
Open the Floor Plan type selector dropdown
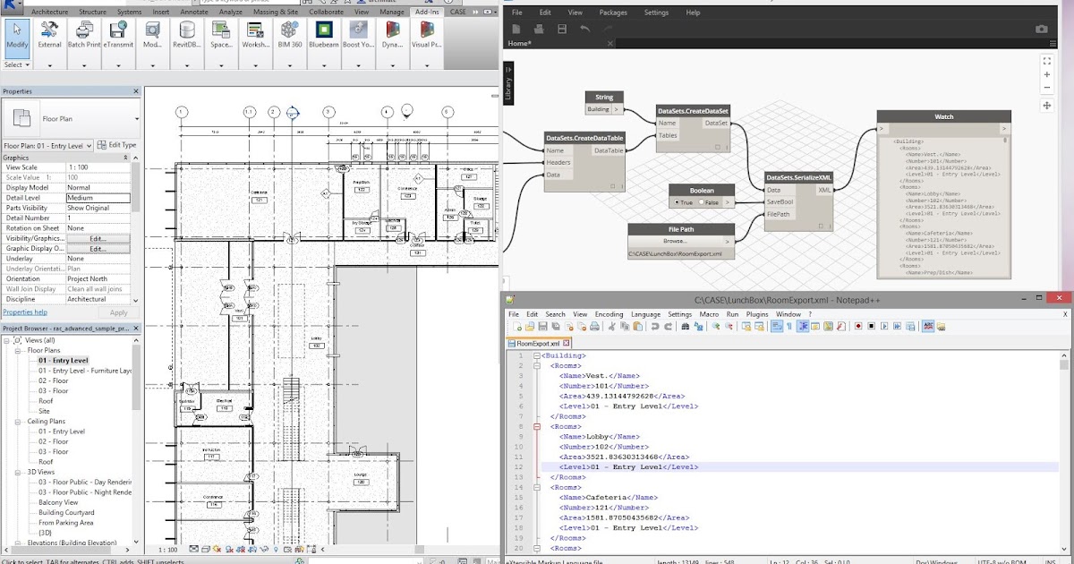tap(136, 118)
